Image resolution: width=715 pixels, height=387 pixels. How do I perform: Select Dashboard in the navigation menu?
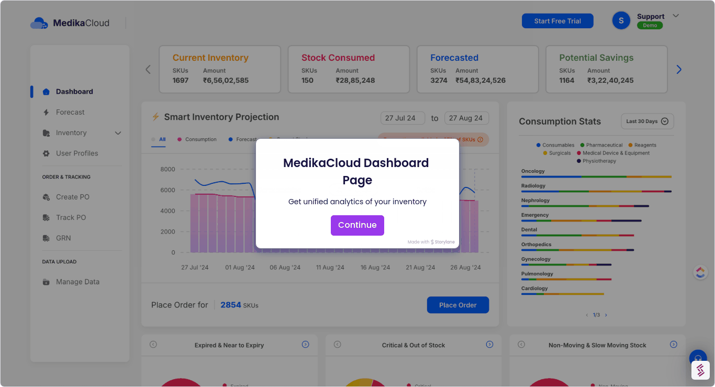pyautogui.click(x=74, y=91)
